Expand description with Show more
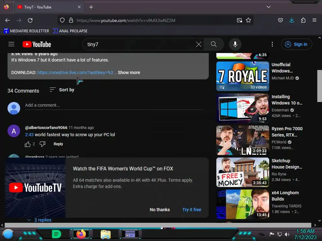 [129, 72]
